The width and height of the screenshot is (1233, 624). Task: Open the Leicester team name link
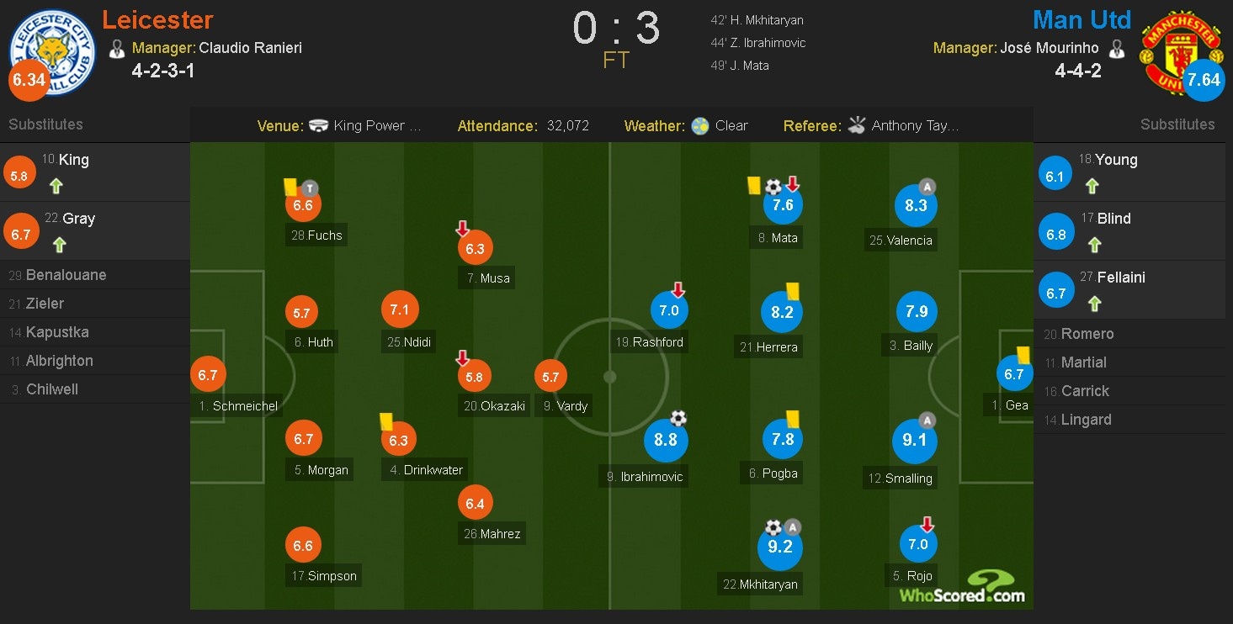click(x=157, y=19)
